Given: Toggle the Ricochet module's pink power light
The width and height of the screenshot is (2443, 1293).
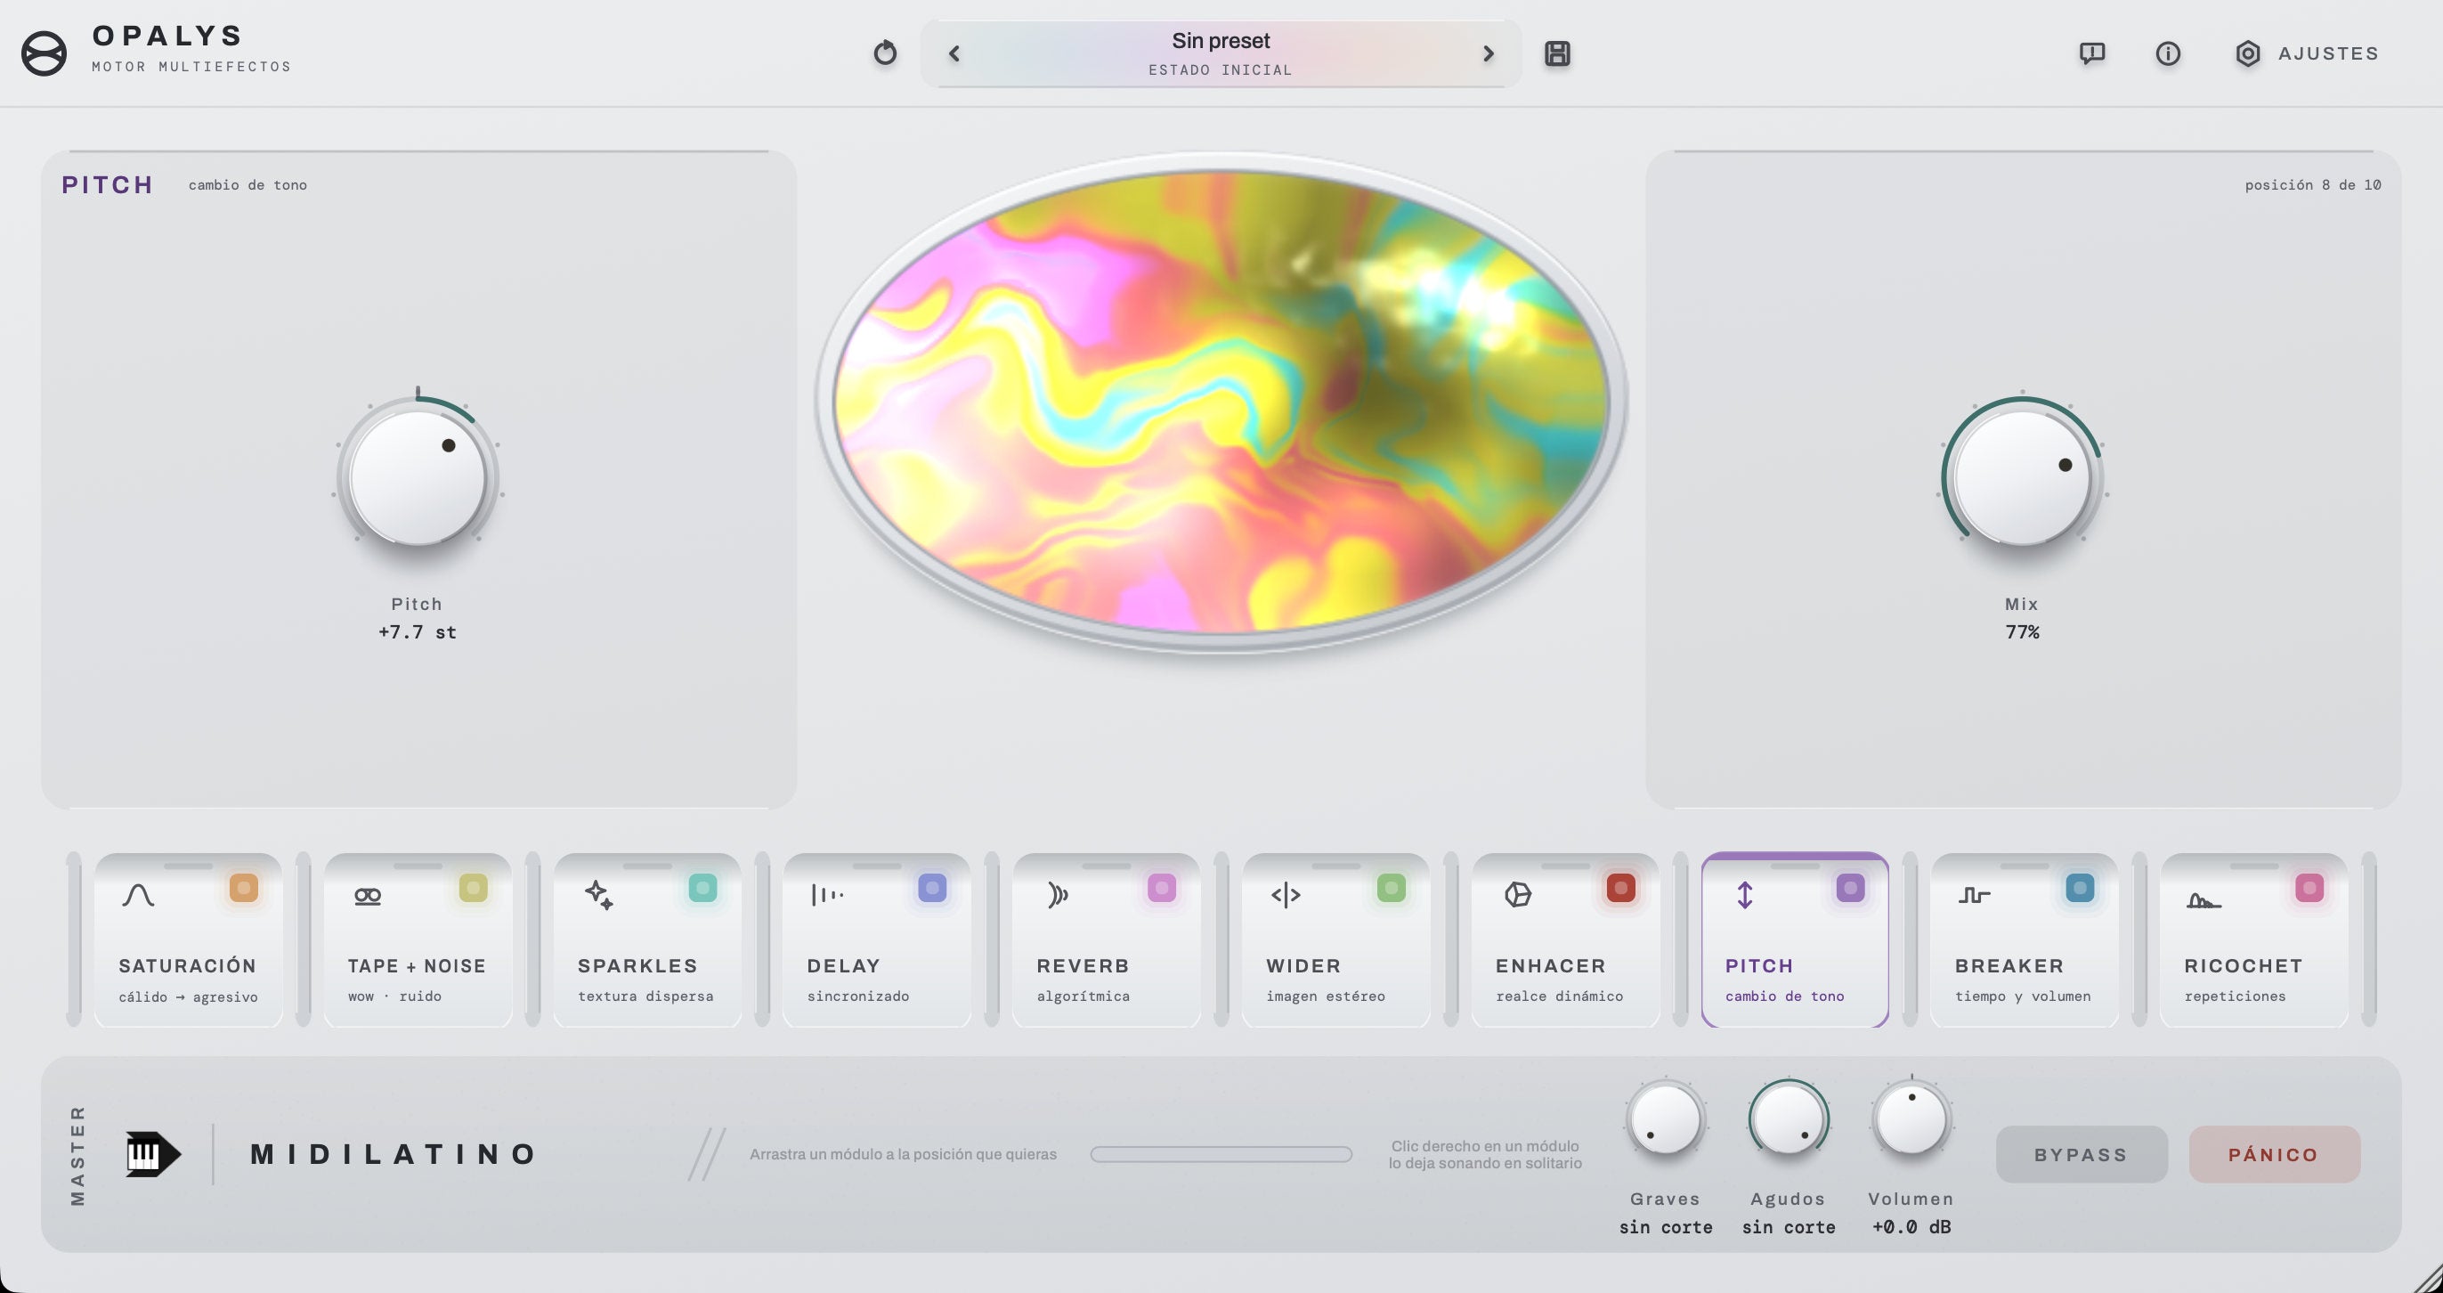Looking at the screenshot, I should pyautogui.click(x=2309, y=888).
